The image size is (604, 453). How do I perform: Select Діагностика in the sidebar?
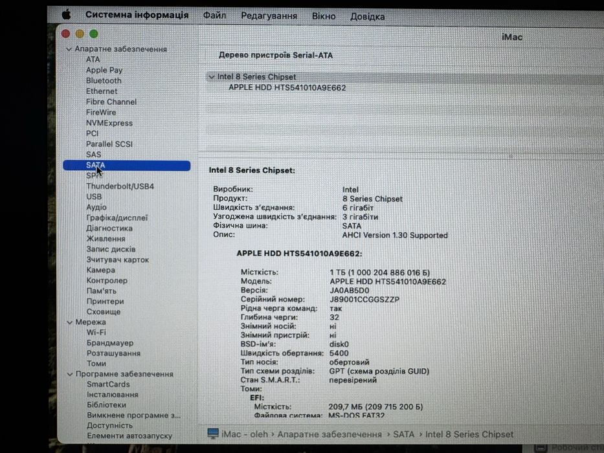[109, 228]
